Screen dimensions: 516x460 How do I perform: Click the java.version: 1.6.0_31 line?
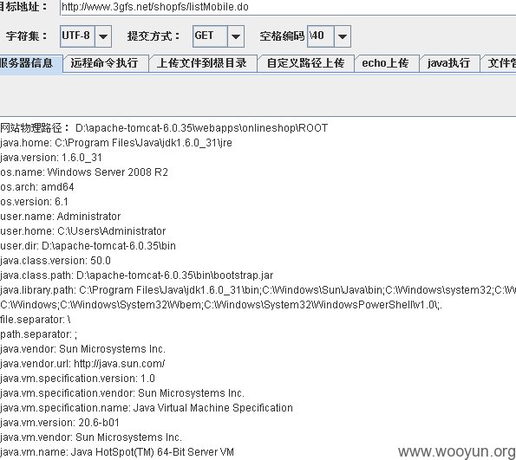pos(51,158)
